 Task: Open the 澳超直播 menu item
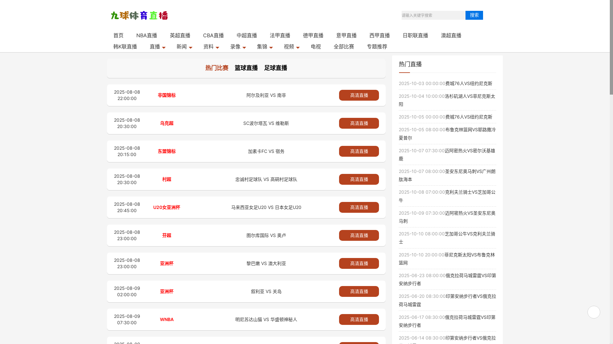click(451, 35)
